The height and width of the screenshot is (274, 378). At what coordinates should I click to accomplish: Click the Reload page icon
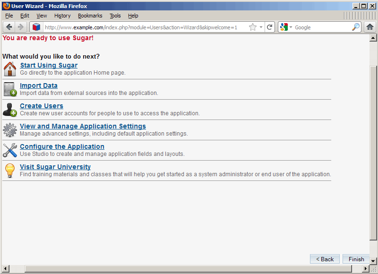point(270,27)
